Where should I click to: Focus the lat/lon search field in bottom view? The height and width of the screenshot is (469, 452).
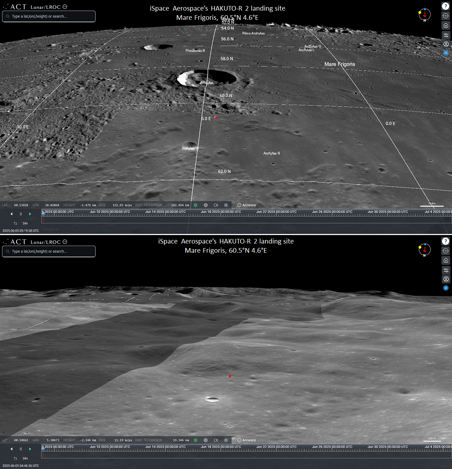tap(49, 251)
